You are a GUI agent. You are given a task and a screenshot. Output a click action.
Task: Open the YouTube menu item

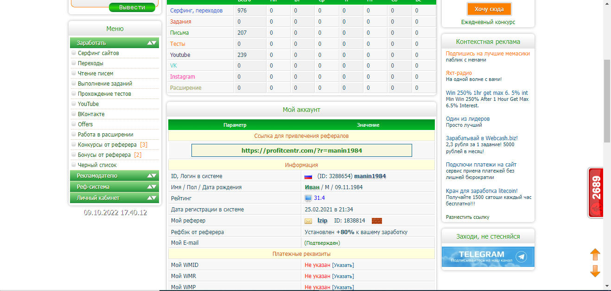[88, 104]
